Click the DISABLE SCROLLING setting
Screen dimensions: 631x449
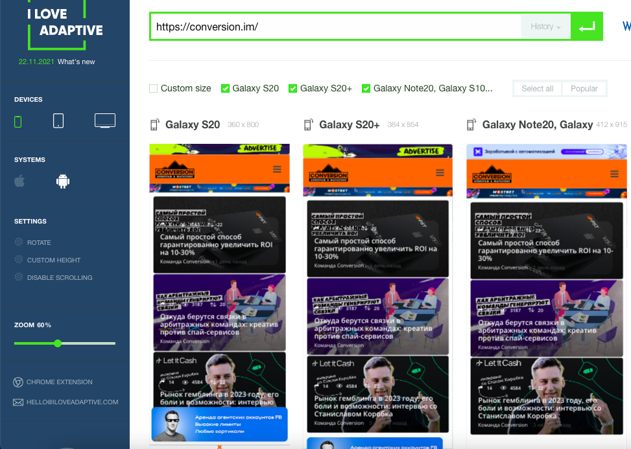[60, 277]
